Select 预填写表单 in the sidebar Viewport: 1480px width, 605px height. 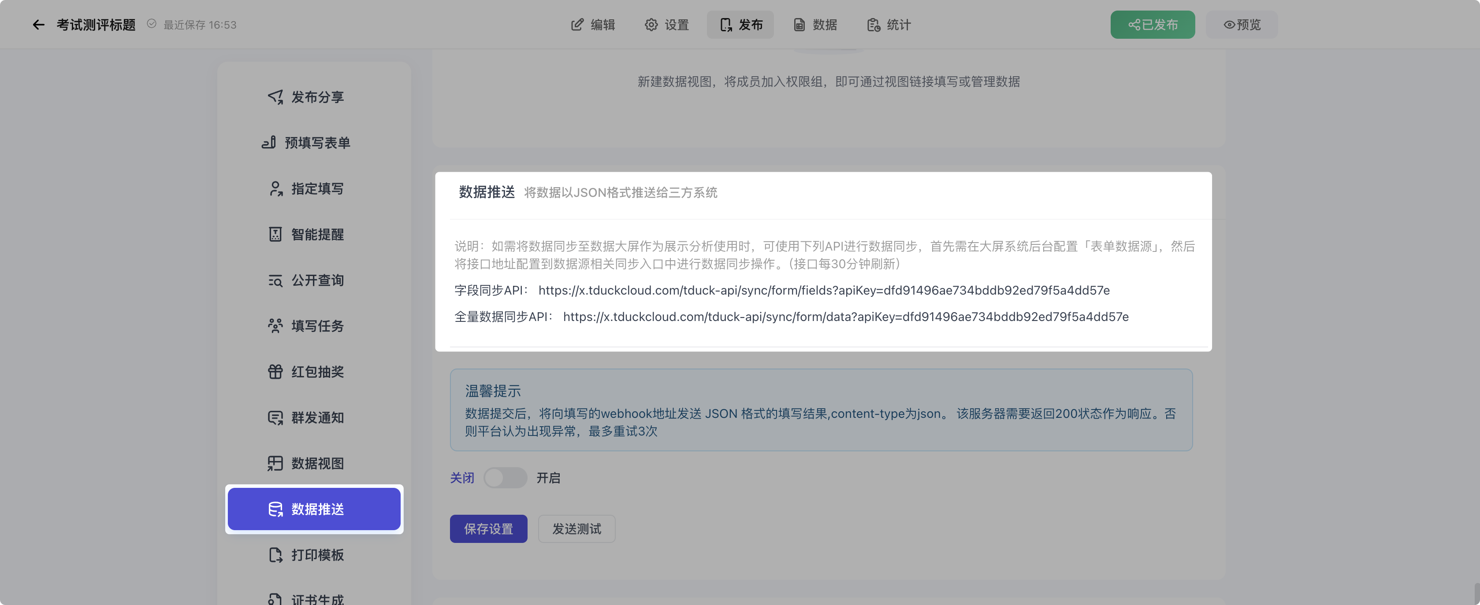pos(314,142)
